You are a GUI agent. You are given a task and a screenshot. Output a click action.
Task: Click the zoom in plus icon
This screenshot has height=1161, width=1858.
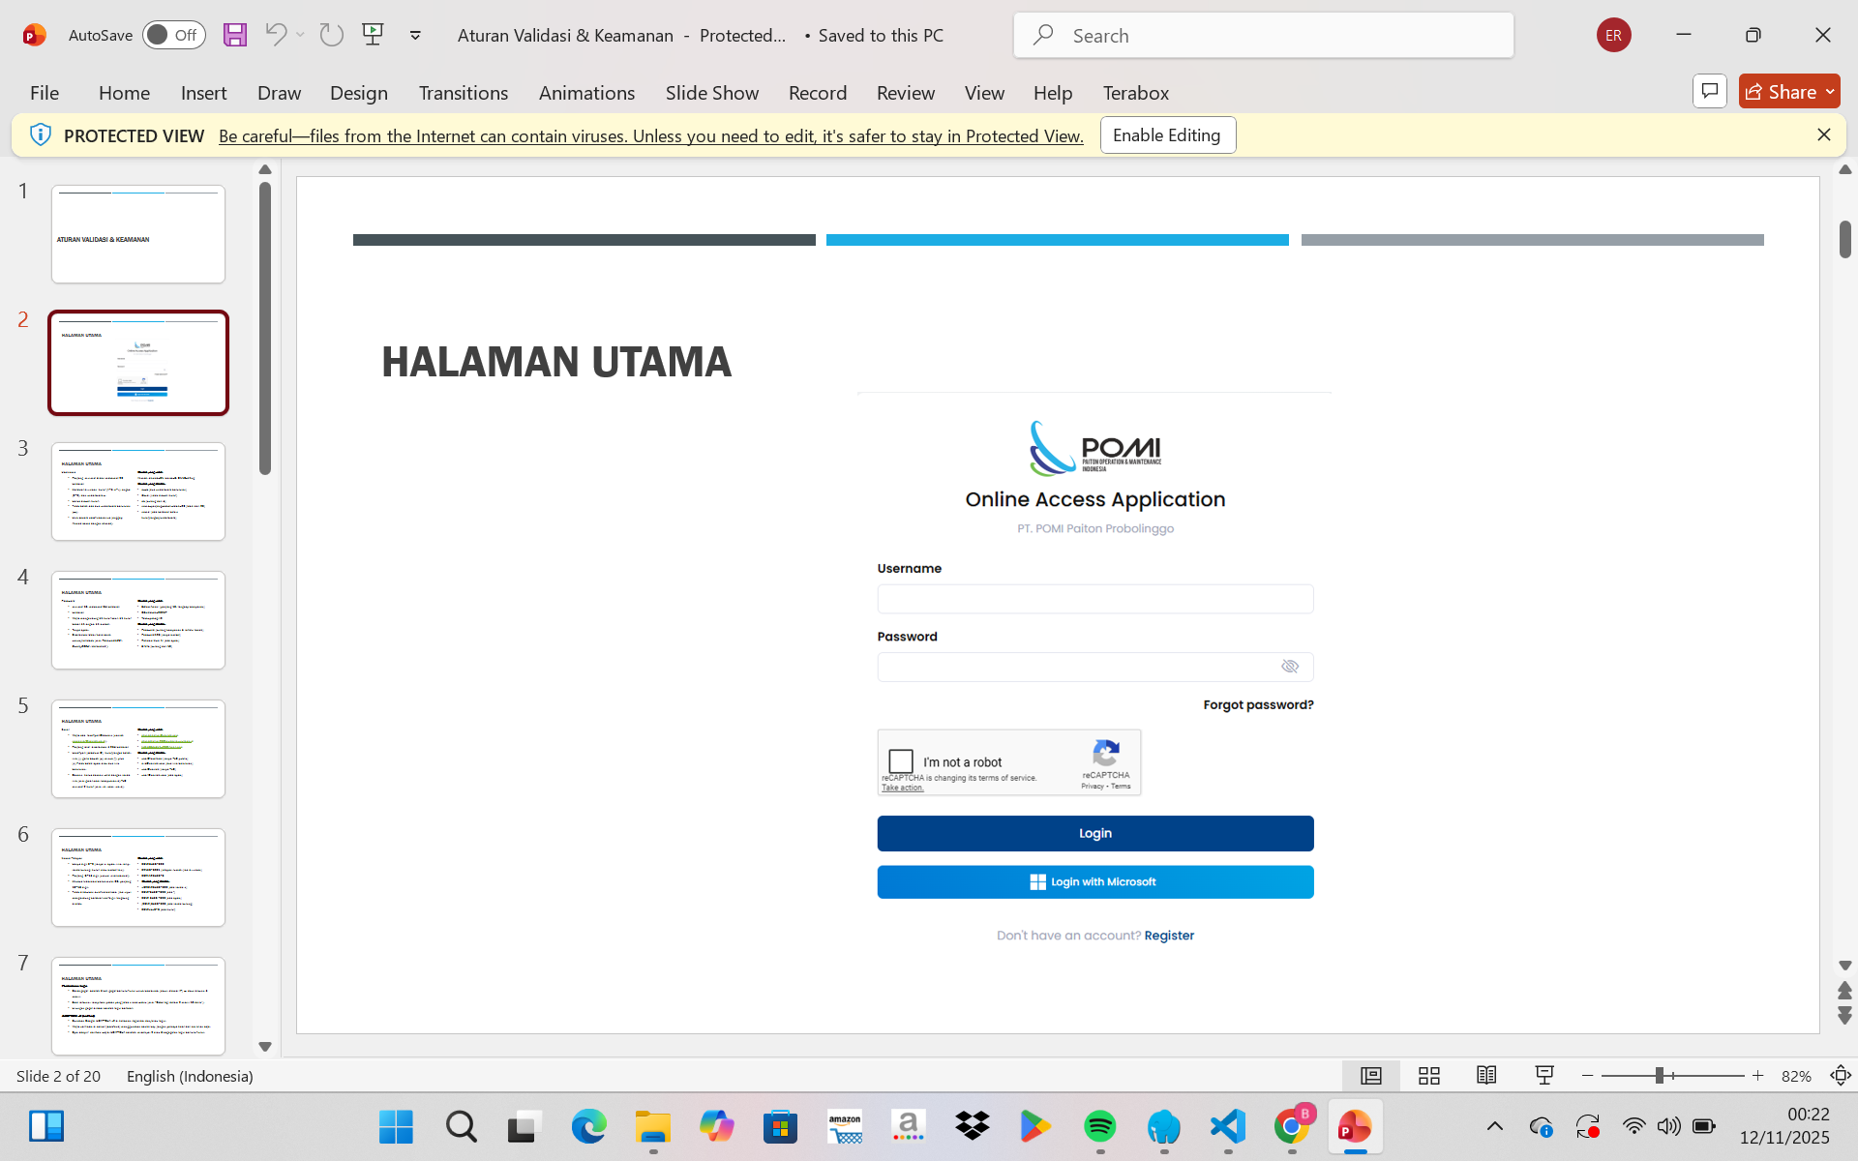[1758, 1076]
